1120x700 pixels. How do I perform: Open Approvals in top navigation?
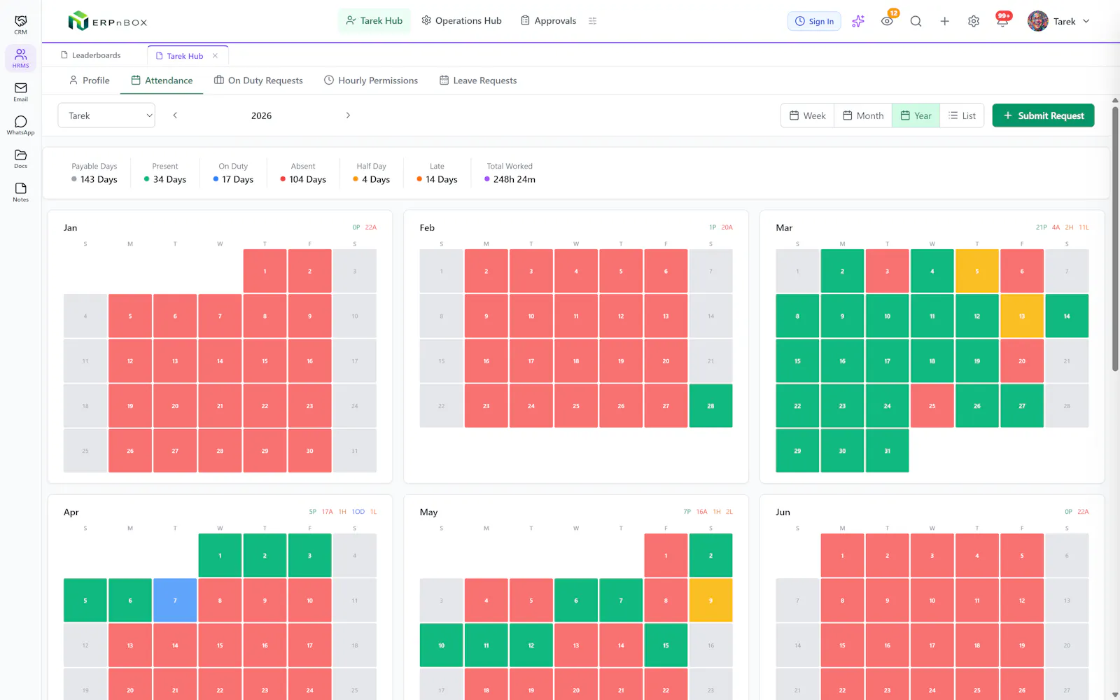548,21
